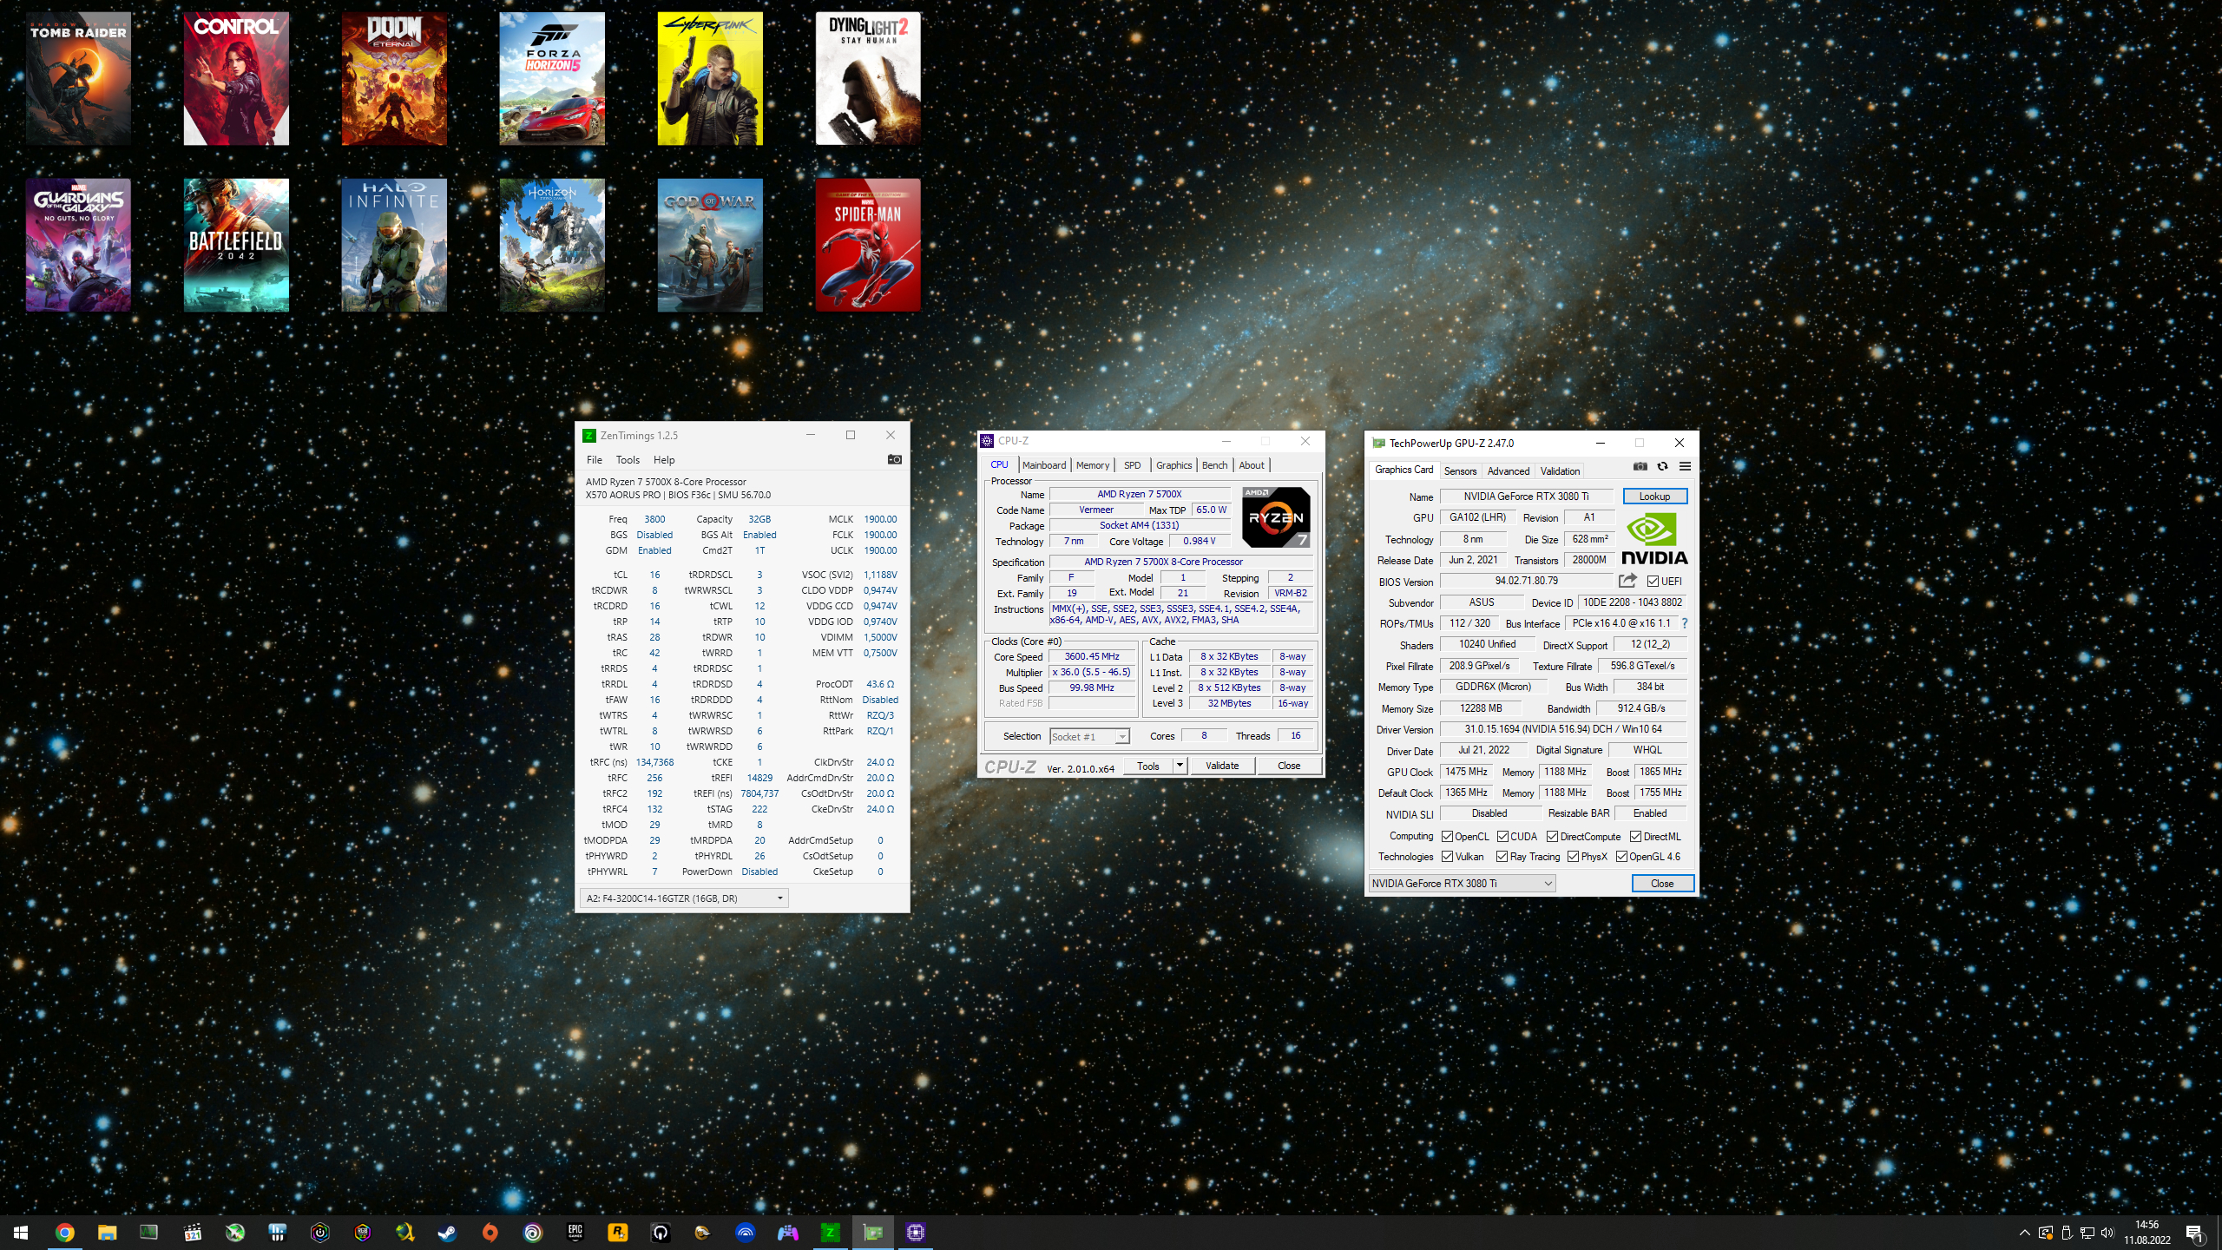Open Steam from the taskbar

pyautogui.click(x=447, y=1232)
